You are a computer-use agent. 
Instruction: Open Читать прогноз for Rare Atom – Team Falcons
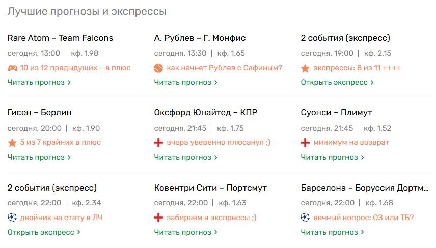coord(39,83)
